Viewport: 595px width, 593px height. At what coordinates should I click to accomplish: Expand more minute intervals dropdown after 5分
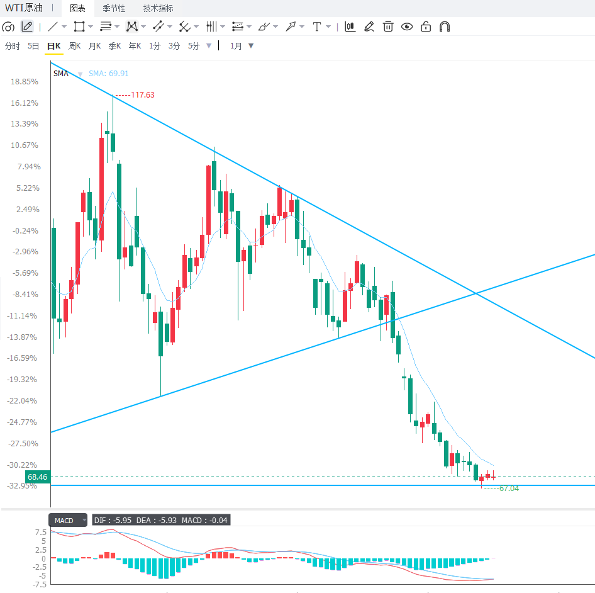[x=209, y=45]
